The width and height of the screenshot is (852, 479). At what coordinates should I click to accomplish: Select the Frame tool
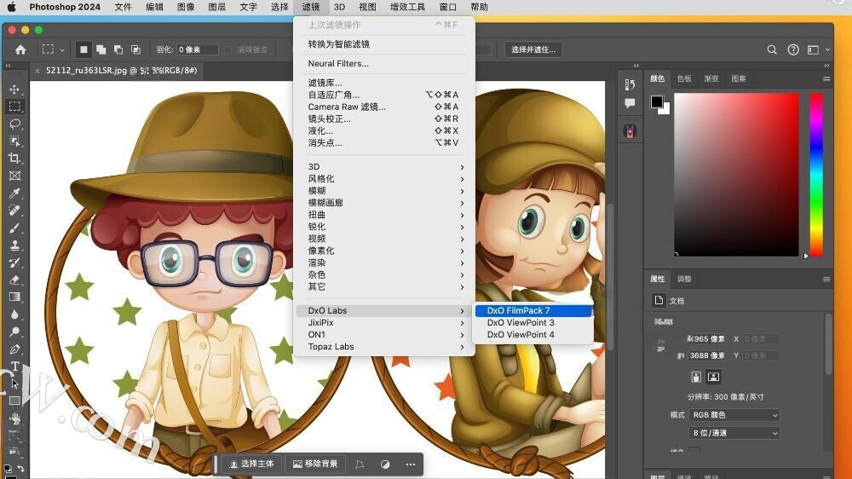[x=14, y=176]
